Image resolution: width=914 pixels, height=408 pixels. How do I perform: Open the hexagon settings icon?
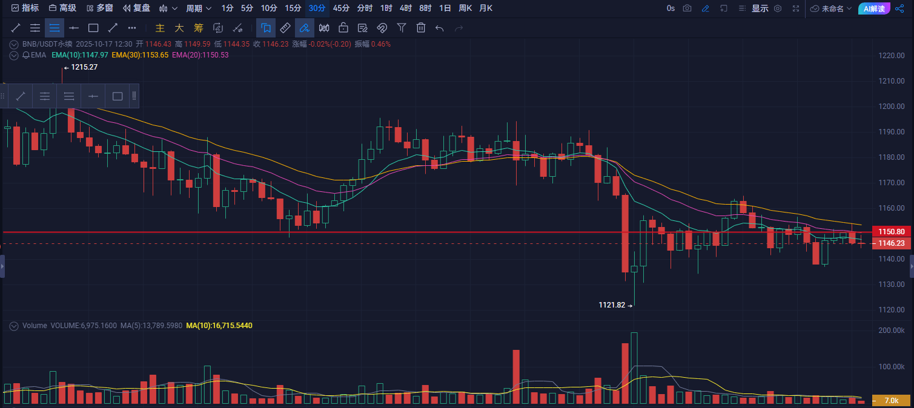[x=778, y=8]
